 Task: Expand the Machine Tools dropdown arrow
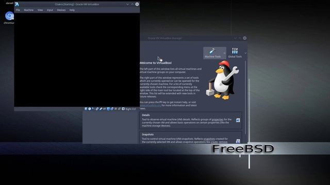224,53
